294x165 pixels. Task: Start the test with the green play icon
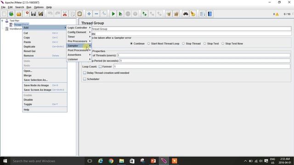tap(113, 14)
